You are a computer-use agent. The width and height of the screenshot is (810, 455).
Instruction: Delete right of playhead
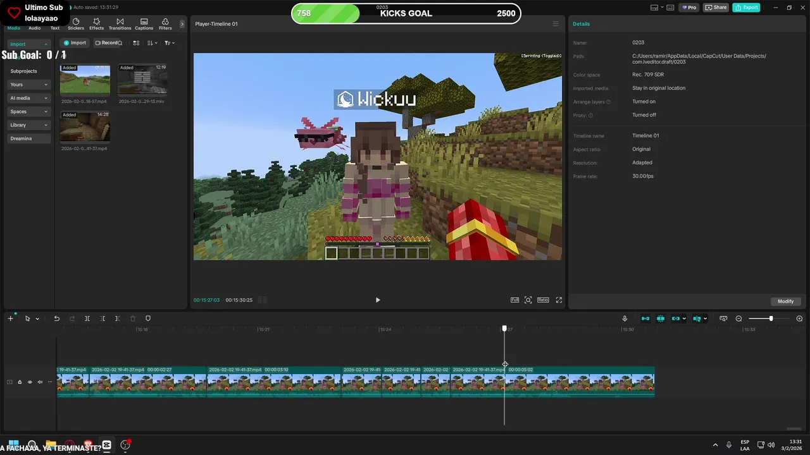tap(117, 318)
